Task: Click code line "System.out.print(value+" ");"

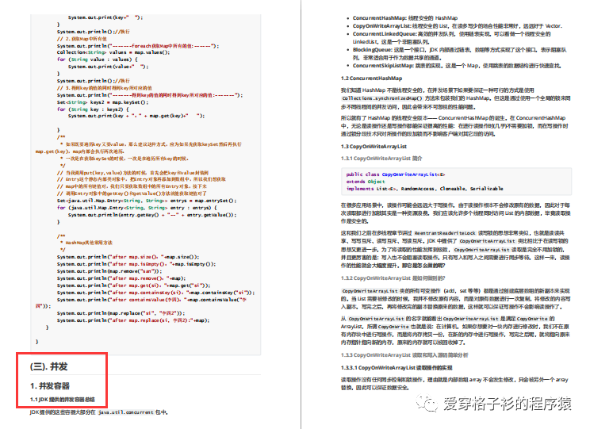Action: 108,67
